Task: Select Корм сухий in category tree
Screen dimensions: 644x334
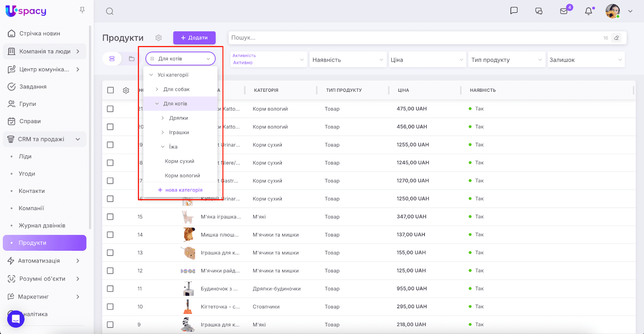Action: tap(180, 161)
